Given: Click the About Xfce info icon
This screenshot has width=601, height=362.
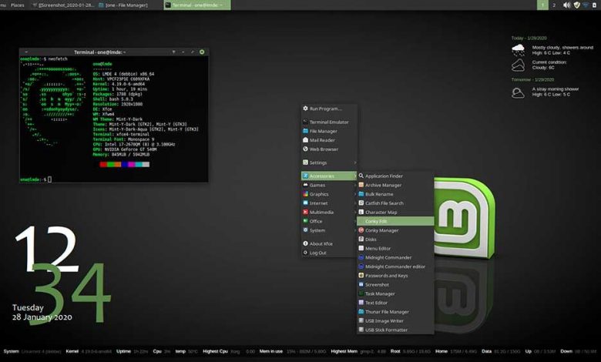Looking at the screenshot, I should pos(305,243).
